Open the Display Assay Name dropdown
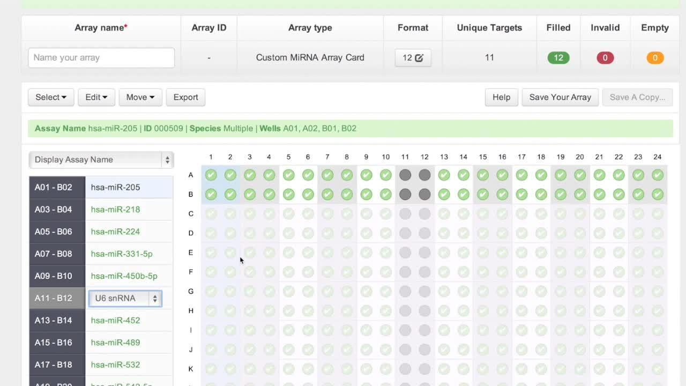This screenshot has width=686, height=386. click(x=101, y=160)
